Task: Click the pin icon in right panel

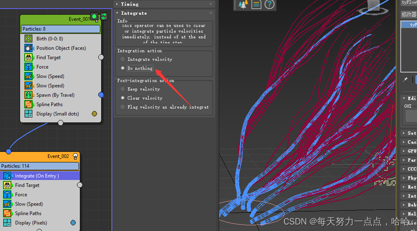Action: 405,79
